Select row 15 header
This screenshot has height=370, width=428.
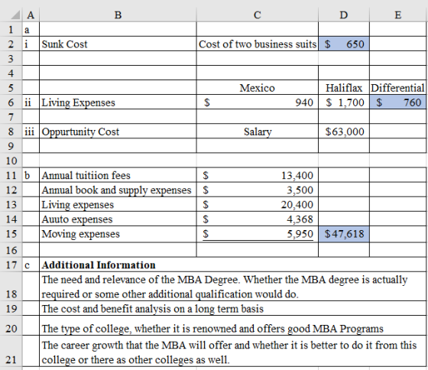[x=11, y=234]
